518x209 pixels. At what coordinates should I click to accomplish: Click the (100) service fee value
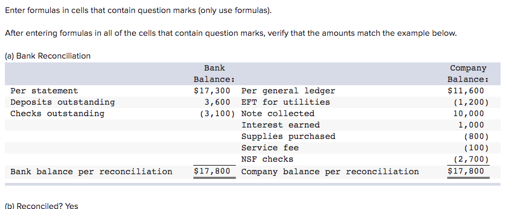[476, 148]
